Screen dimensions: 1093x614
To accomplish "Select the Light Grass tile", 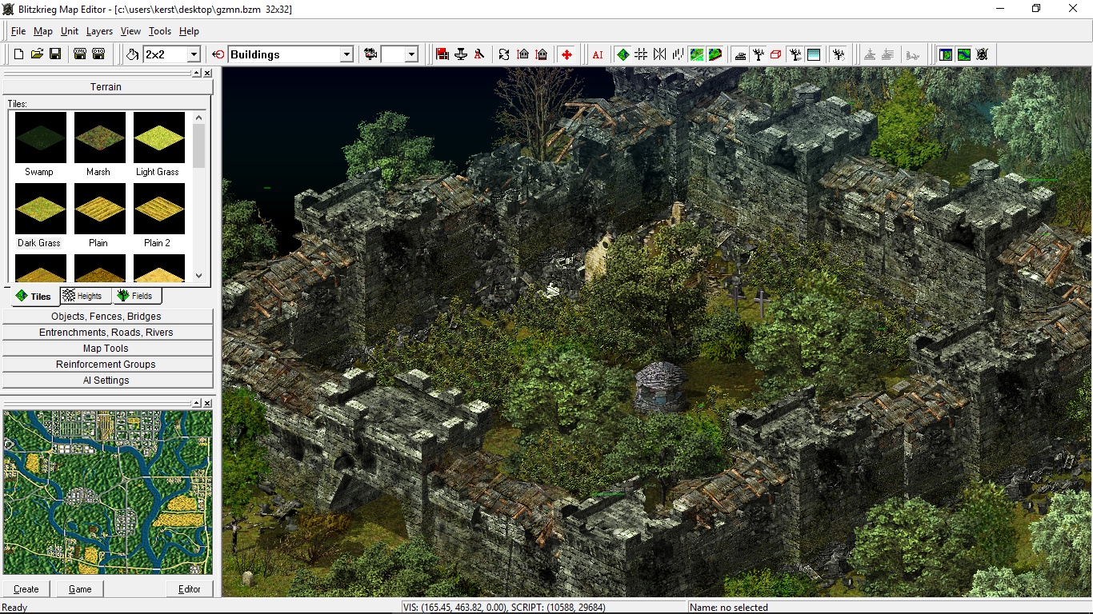I will pyautogui.click(x=158, y=138).
